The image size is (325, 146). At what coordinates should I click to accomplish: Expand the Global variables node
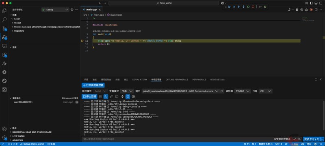pyautogui.click(x=17, y=23)
